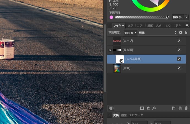Image resolution: width=190 pixels, height=124 pixels.
Task: Switch to the 文字 tab
Action: (x=131, y=26)
